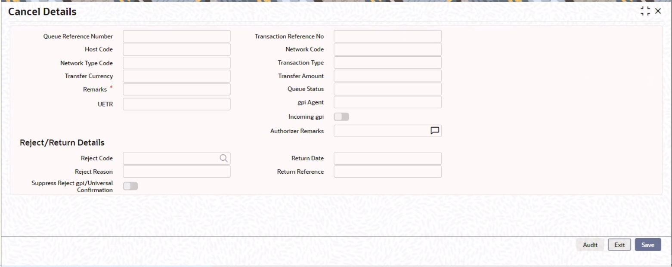672x267 pixels.
Task: Select the Transfer Currency input
Action: pos(177,76)
